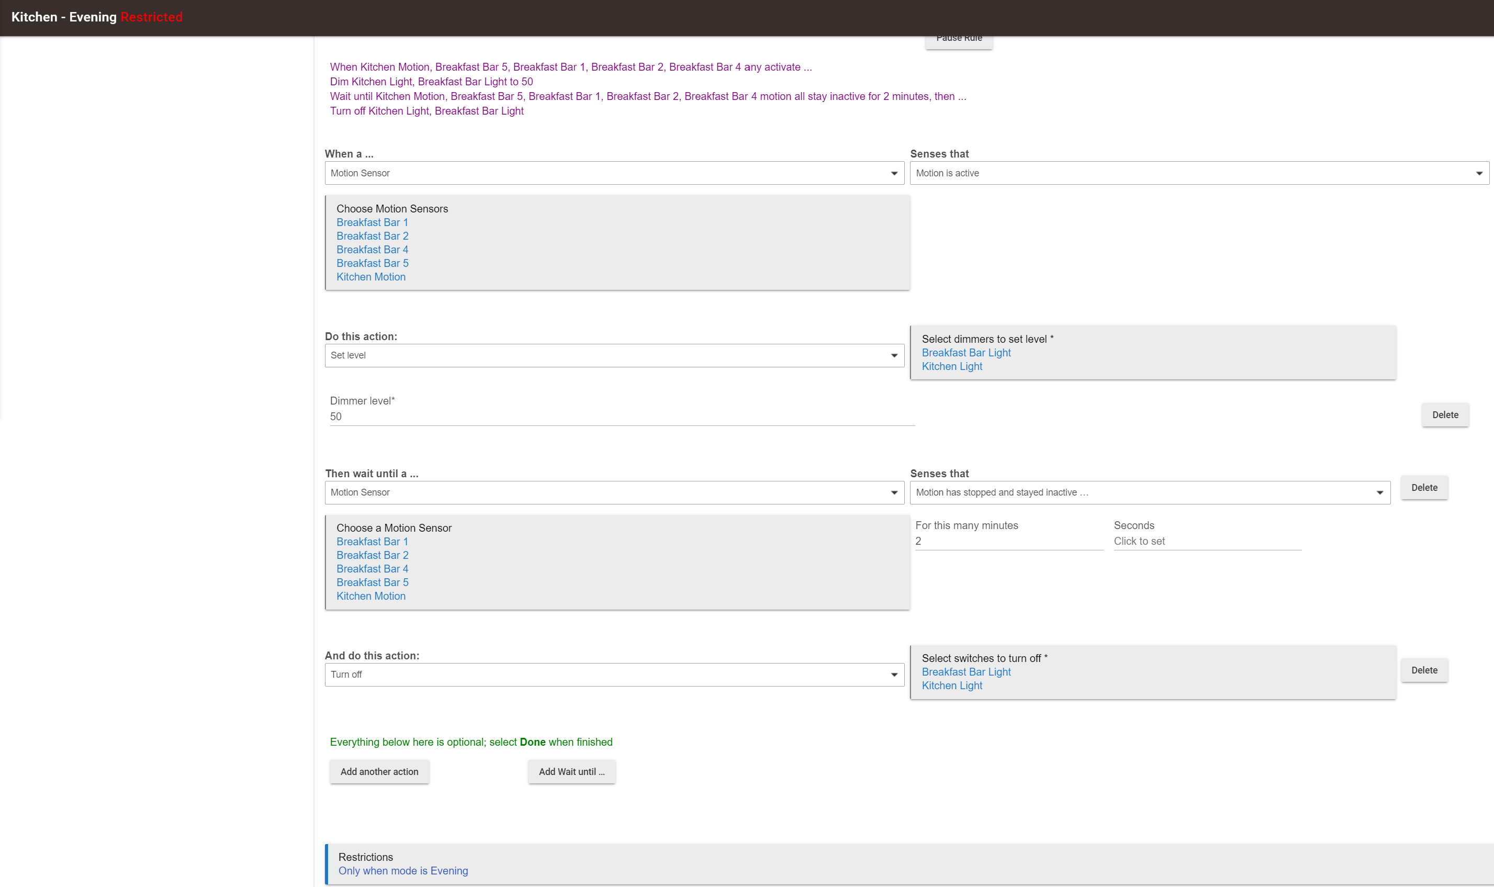Edit the Dimmer level field showing 50
This screenshot has height=887, width=1494.
[x=622, y=417]
